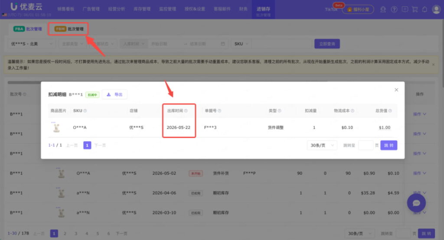Viewport: 444px width, 240px height.
Task: Go to page 3 in bottom pagination
Action: pyautogui.click(x=75, y=234)
